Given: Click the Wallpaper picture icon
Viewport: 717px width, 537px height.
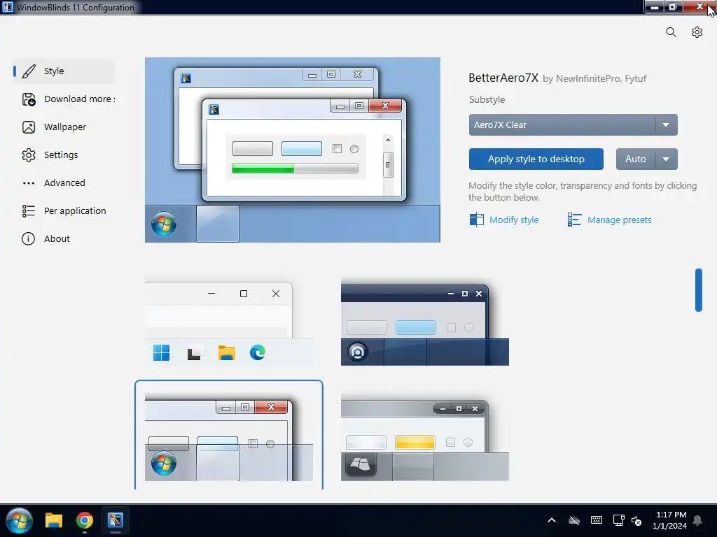Looking at the screenshot, I should pos(28,127).
